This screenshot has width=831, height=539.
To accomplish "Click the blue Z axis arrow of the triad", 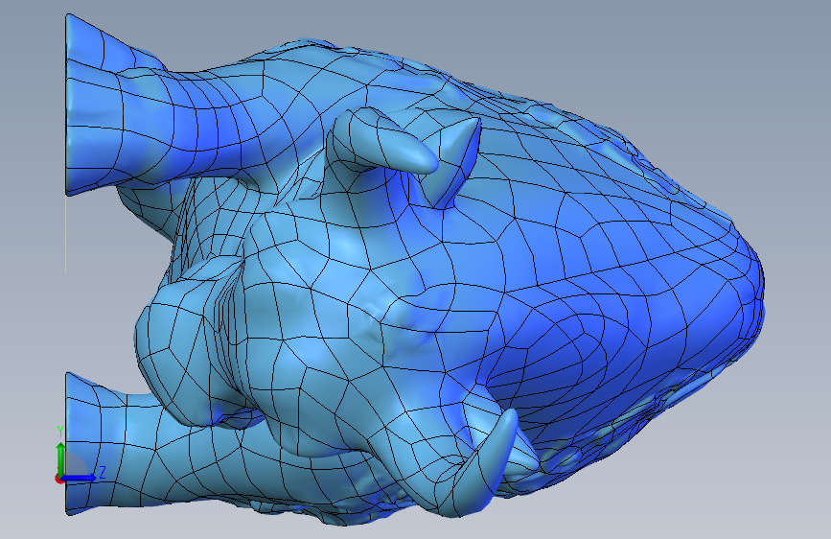I will [x=80, y=478].
